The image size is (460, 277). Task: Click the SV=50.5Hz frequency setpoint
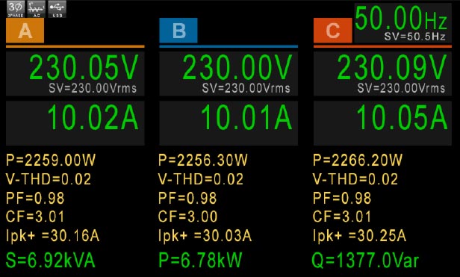pos(415,37)
